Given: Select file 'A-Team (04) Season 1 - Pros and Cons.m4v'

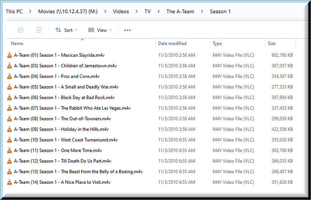Looking at the screenshot, I should [57, 76].
